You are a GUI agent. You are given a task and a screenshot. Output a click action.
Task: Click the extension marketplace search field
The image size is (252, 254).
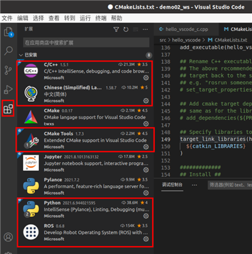[86, 42]
